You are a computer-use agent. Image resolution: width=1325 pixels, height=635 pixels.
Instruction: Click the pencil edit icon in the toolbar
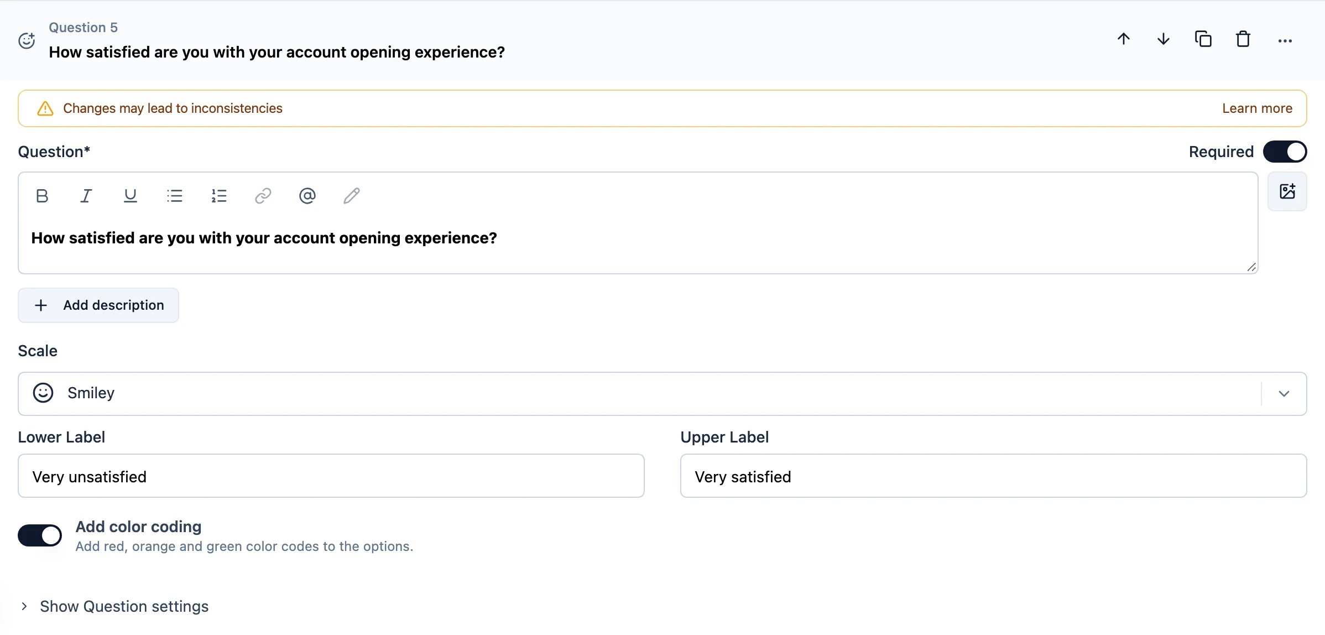(352, 196)
